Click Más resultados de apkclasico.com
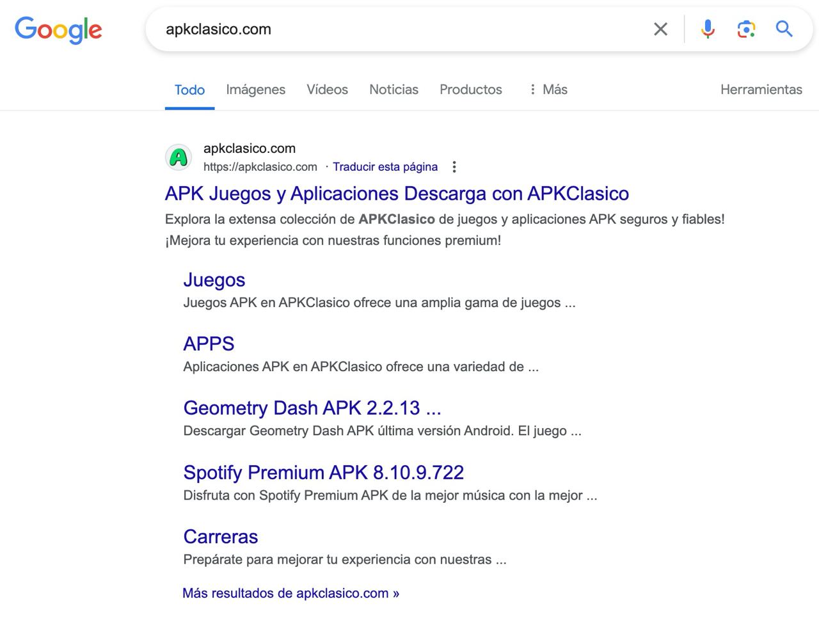The image size is (819, 620). coord(290,593)
